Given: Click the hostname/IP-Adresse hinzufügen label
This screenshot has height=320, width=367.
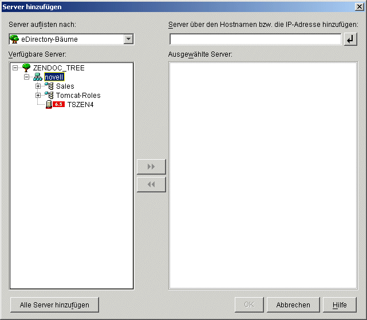Looking at the screenshot, I should 263,25.
